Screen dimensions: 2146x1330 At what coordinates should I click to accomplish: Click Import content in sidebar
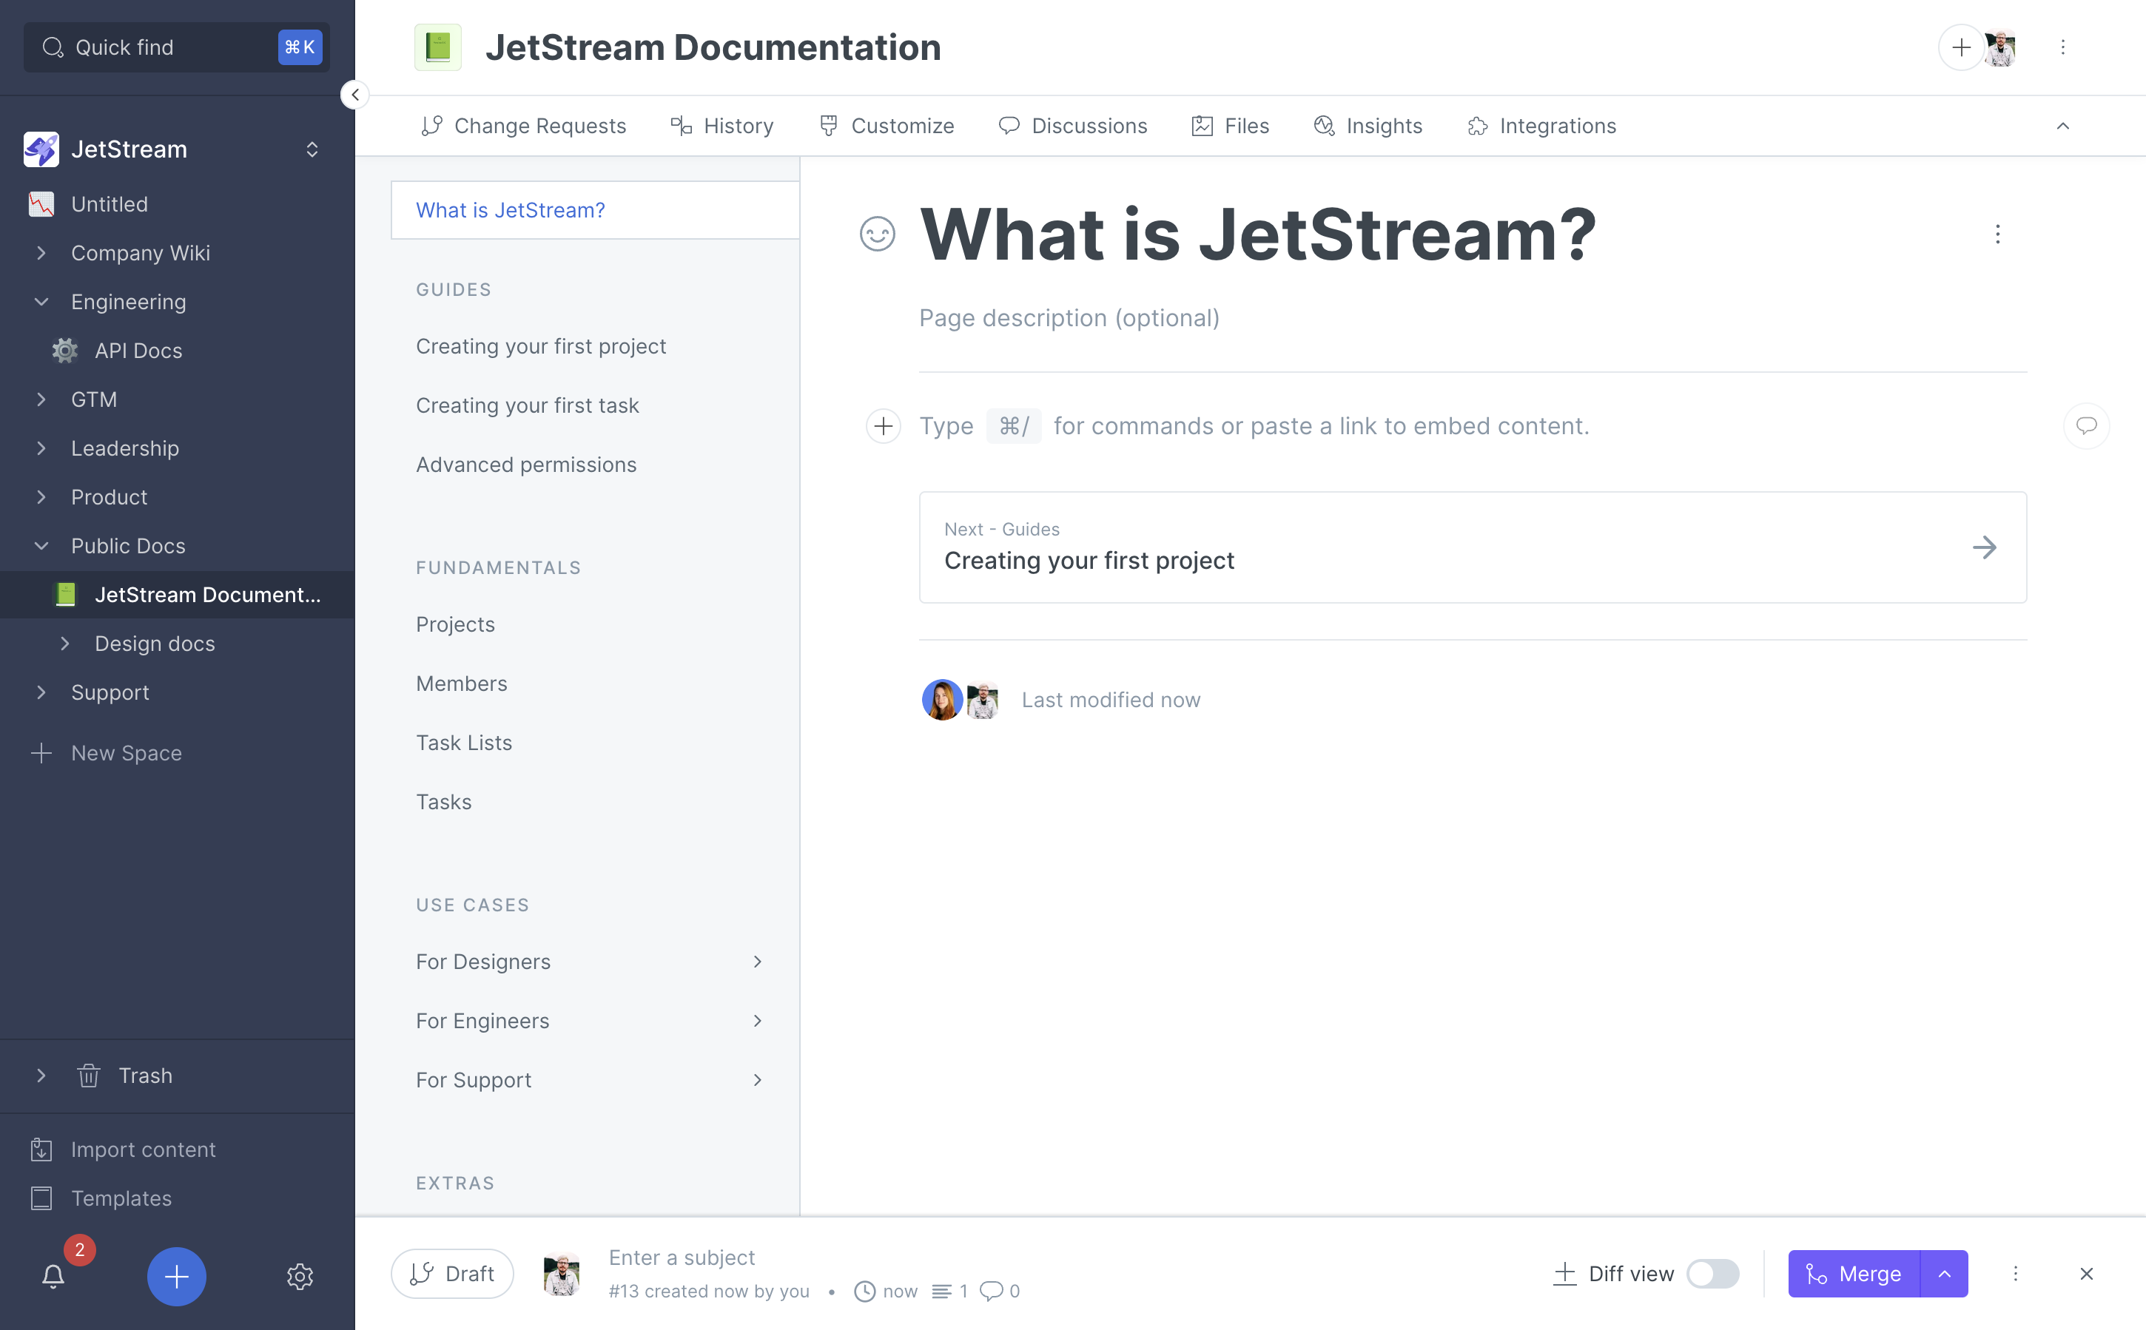pyautogui.click(x=123, y=1150)
